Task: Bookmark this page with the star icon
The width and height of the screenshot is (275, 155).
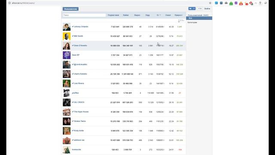Action: coord(210,3)
